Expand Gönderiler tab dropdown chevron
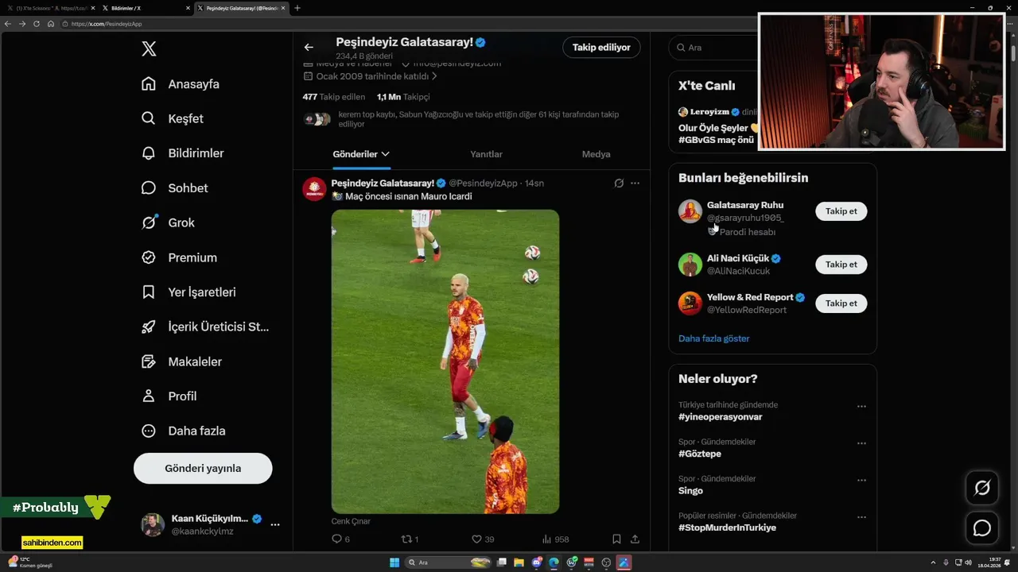The image size is (1018, 572). tap(386, 154)
